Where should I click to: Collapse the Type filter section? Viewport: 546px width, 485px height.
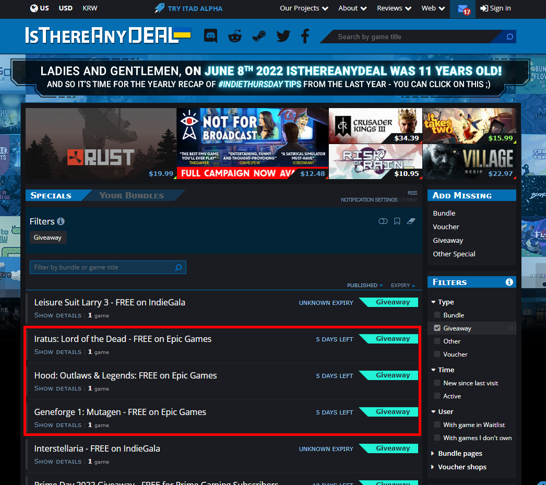click(443, 302)
